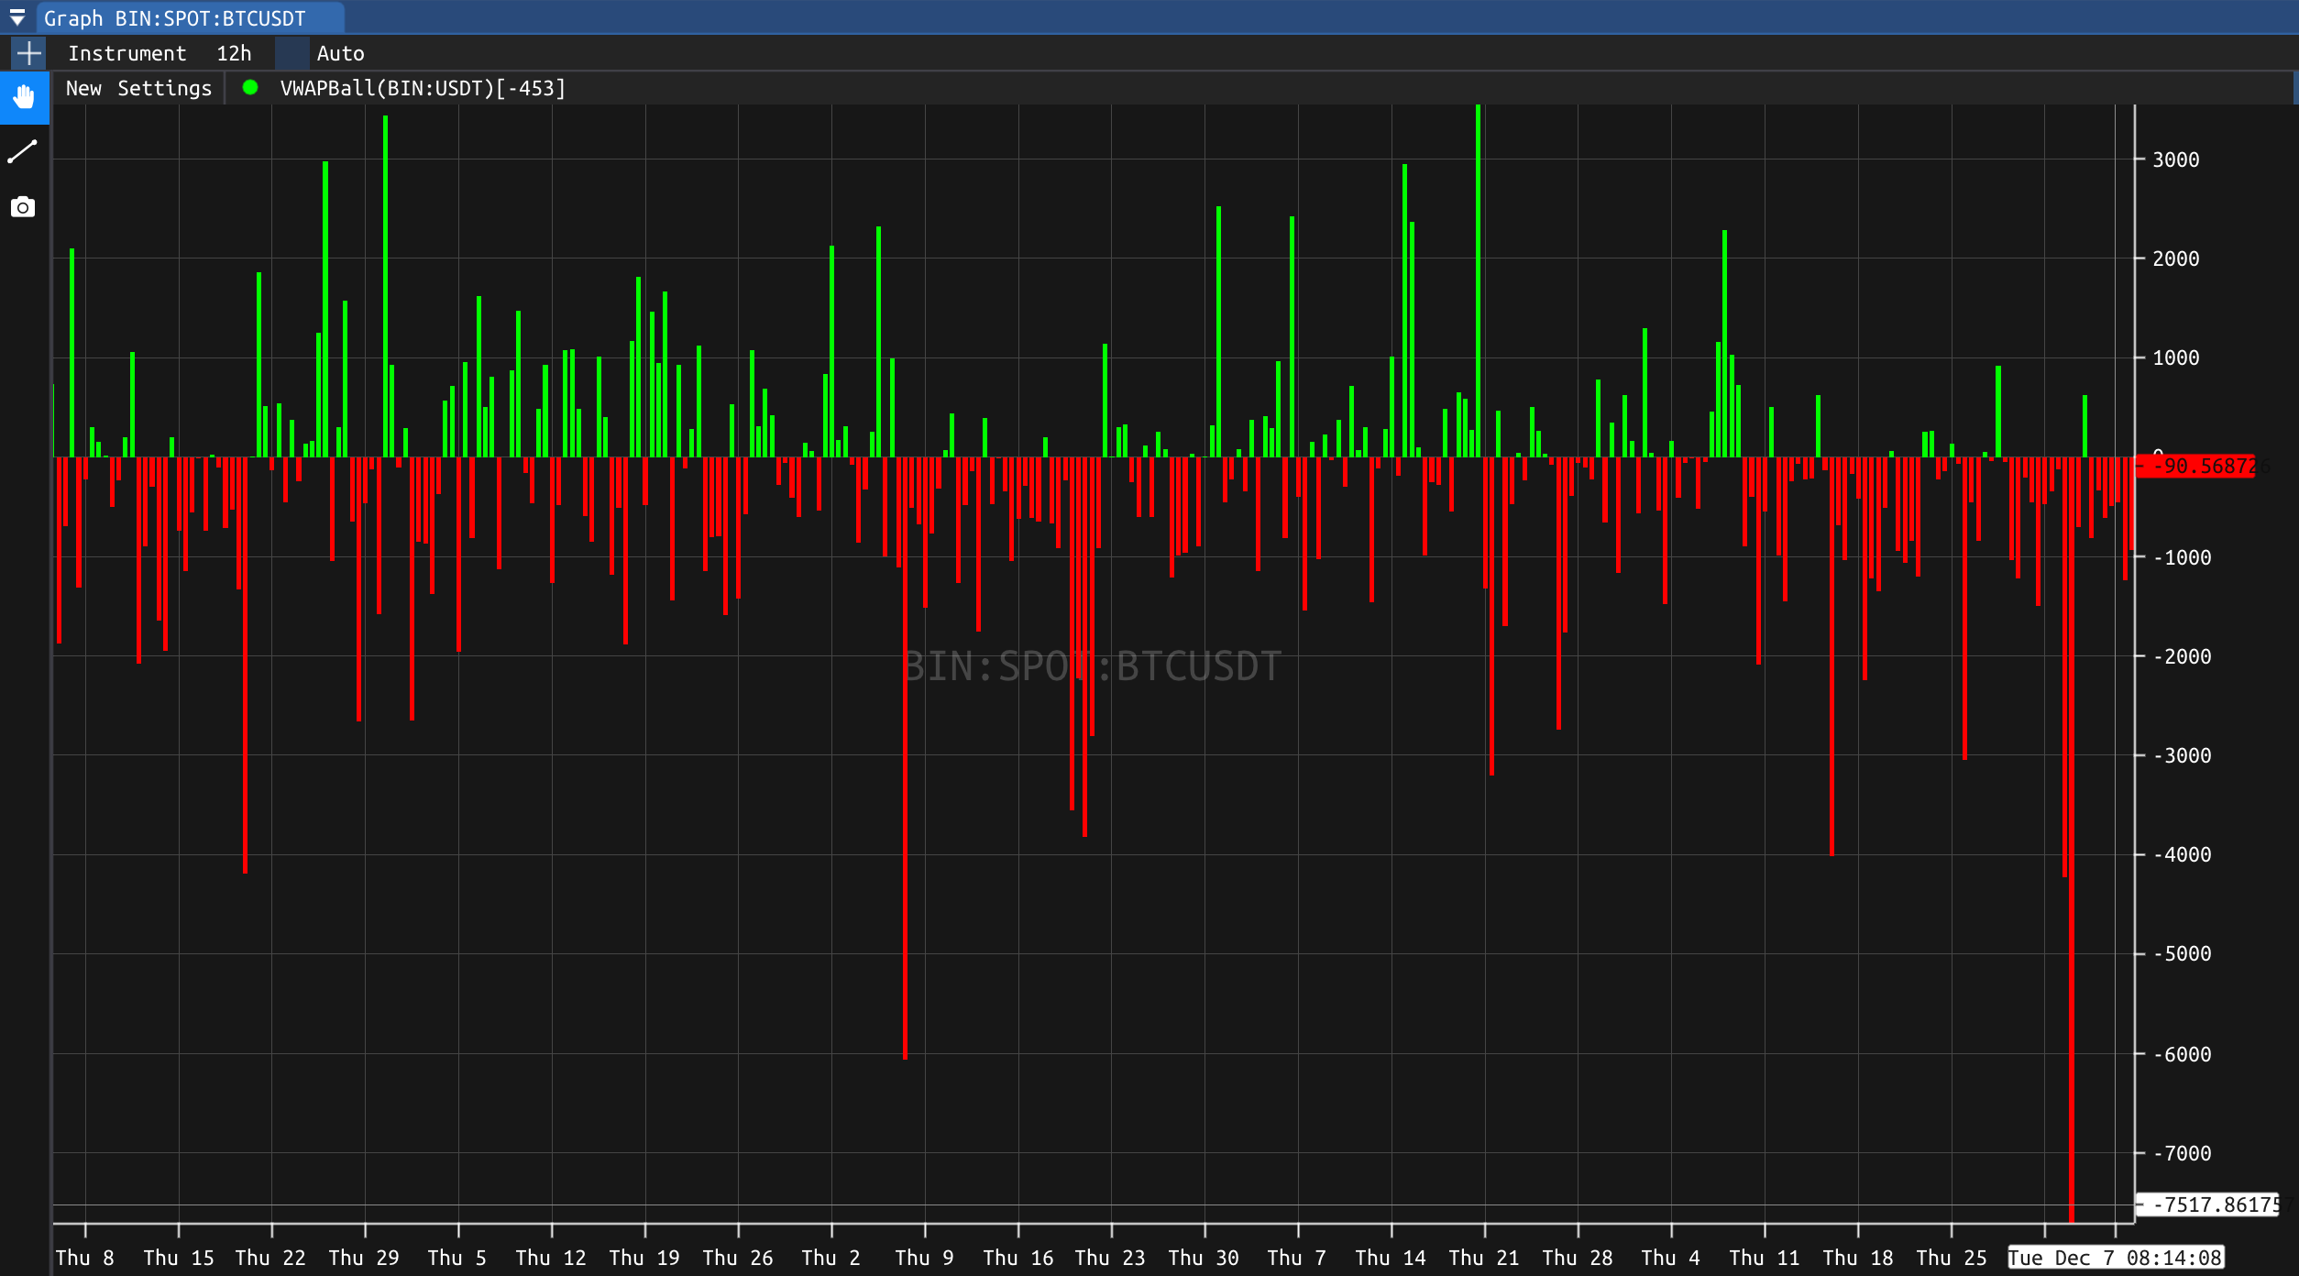This screenshot has height=1276, width=2299.
Task: Change the 12h timeframe selector
Action: 234,54
